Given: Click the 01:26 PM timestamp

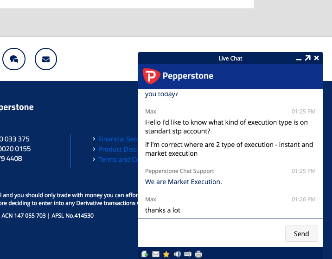Looking at the screenshot, I should tap(303, 199).
